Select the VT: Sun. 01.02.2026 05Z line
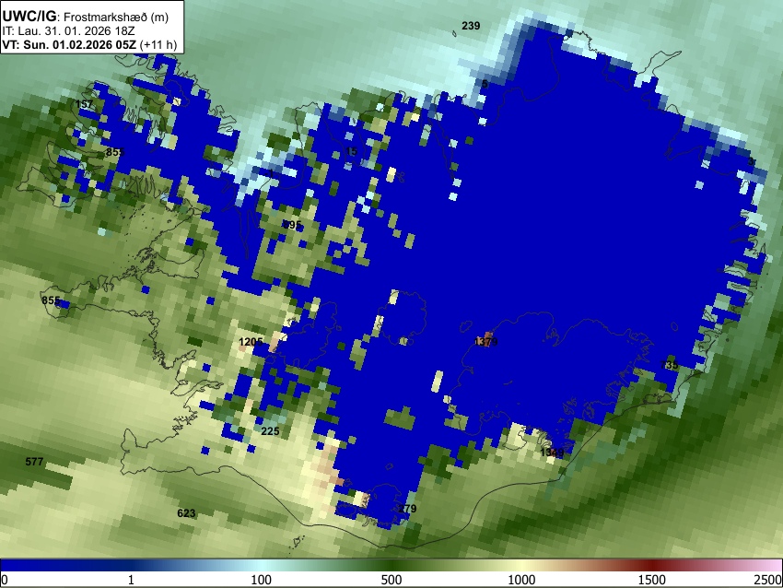The width and height of the screenshot is (783, 588). click(69, 44)
